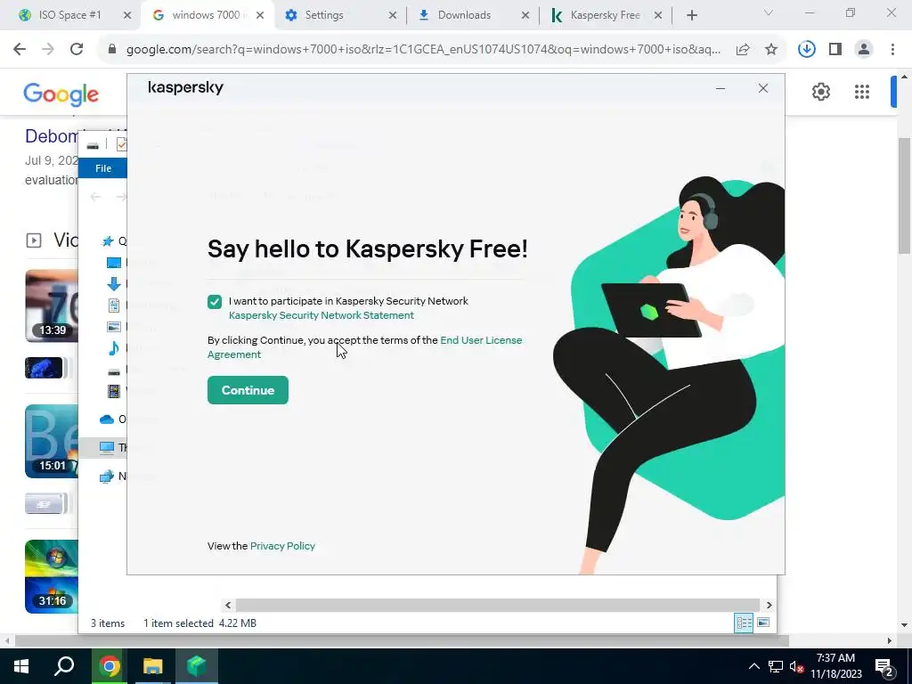The image size is (912, 684).
Task: Select Videos film icon in Explorer sidebar
Action: pyautogui.click(x=114, y=391)
